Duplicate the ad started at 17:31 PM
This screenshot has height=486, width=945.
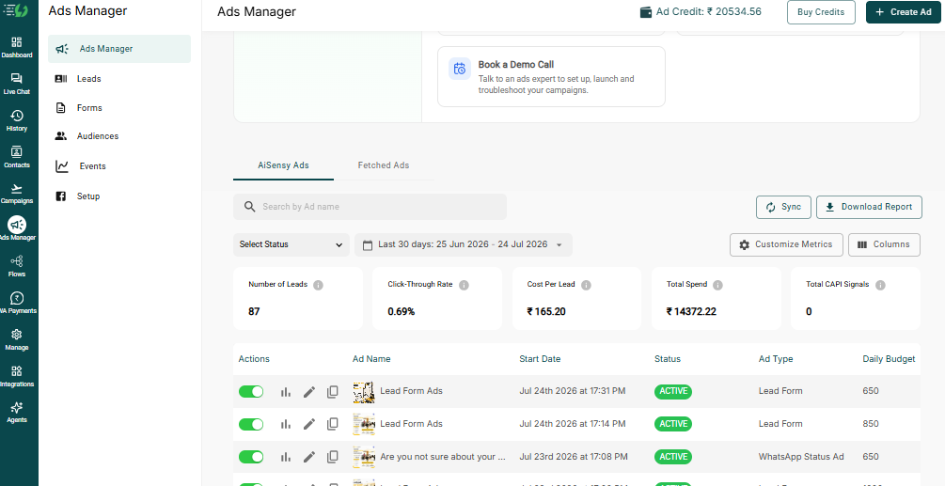pos(332,391)
